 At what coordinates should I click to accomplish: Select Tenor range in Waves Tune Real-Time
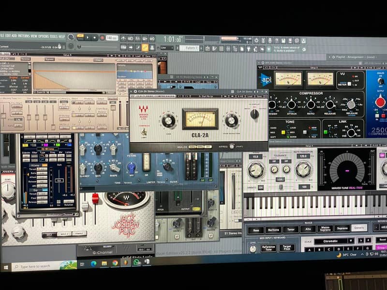click(291, 229)
